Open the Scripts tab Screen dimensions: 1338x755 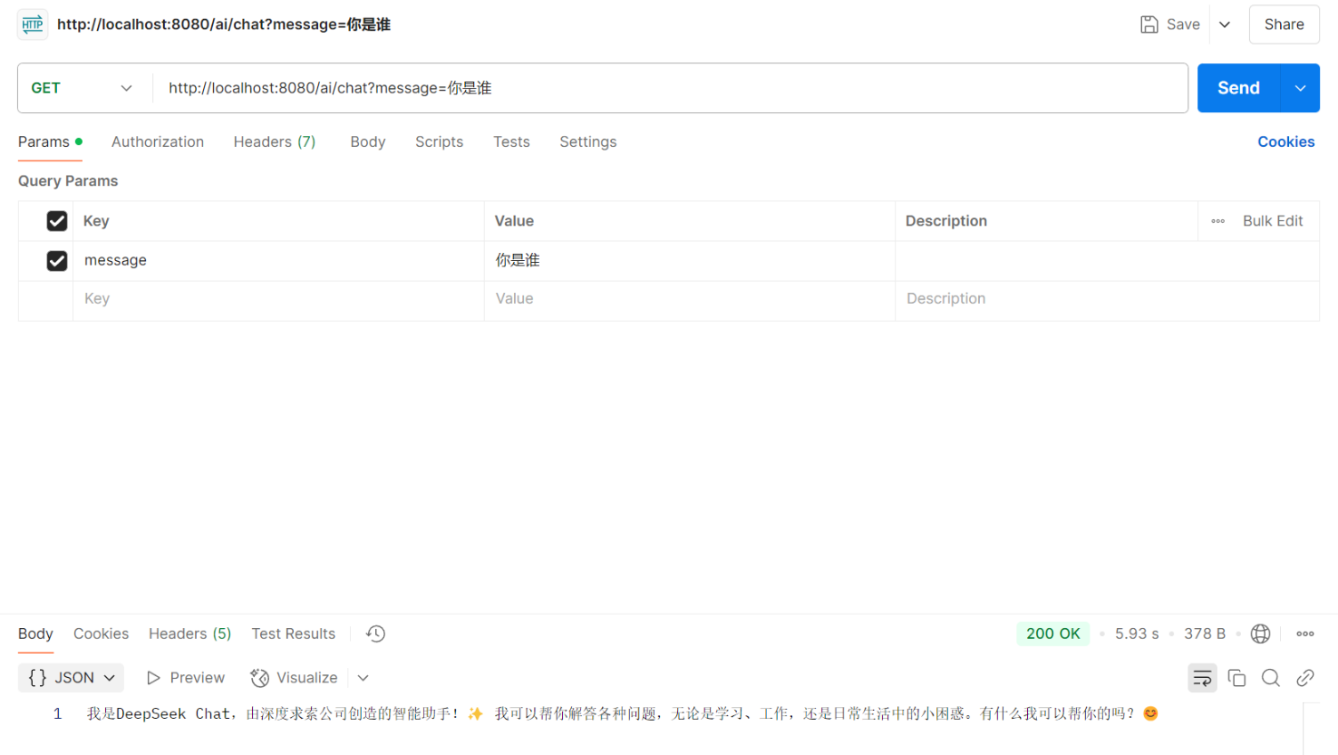[x=439, y=142]
